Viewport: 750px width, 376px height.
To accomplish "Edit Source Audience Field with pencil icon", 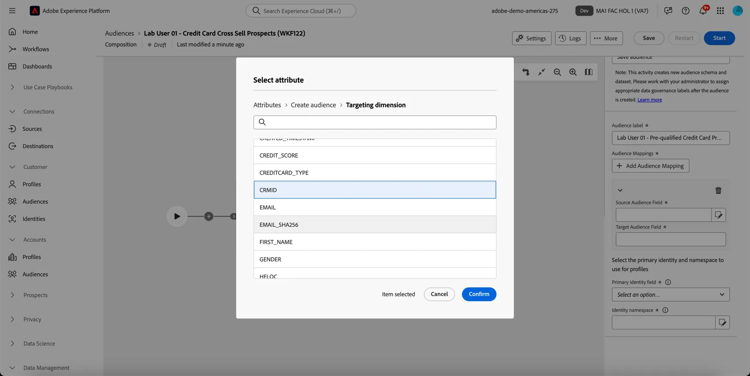I will [x=719, y=215].
